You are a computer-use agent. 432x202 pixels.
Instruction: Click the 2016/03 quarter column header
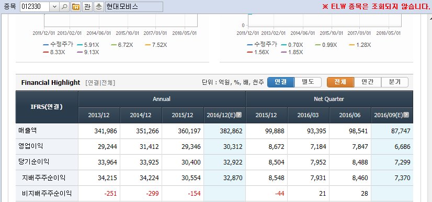click(x=308, y=115)
